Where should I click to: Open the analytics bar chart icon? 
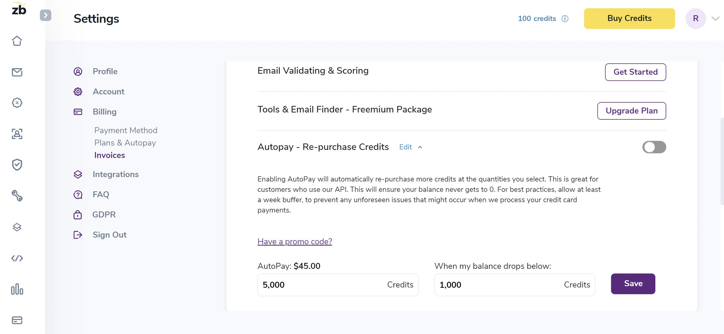(17, 290)
